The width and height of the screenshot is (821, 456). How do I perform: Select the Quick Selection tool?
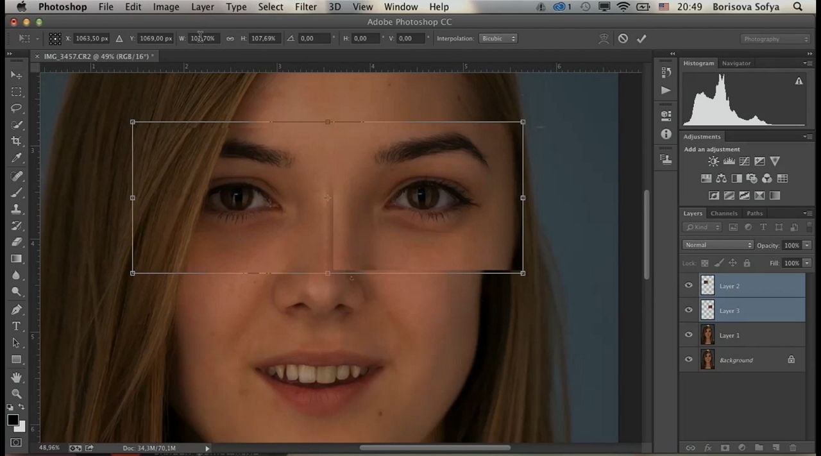coord(17,125)
